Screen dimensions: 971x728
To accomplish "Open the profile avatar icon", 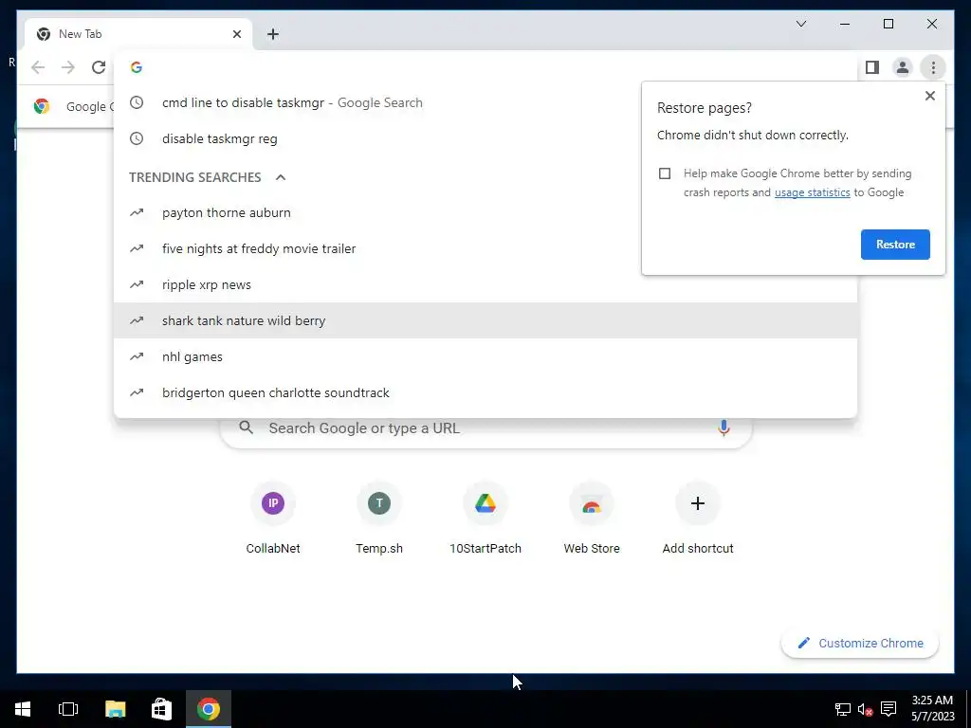I will 903,67.
